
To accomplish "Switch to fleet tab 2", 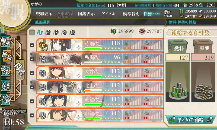I will click(48, 32).
